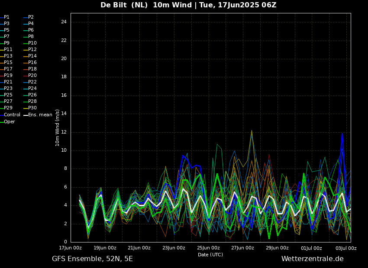Screen dimensions: 368x268
Task: Click the 27Jun 00z x-axis label
Action: click(x=242, y=248)
